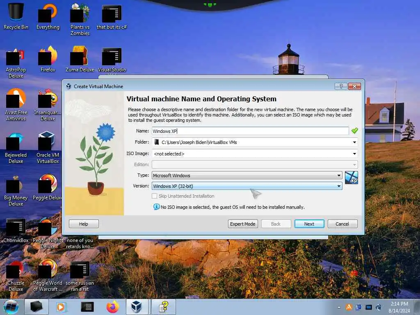420x315 pixels.
Task: Open the ChomikBox desktop shortcut
Action: point(16,231)
